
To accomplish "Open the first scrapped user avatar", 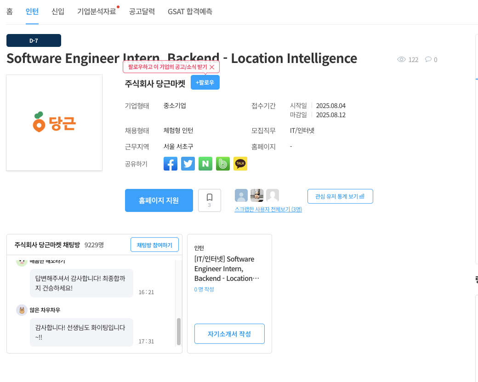I will (x=241, y=195).
